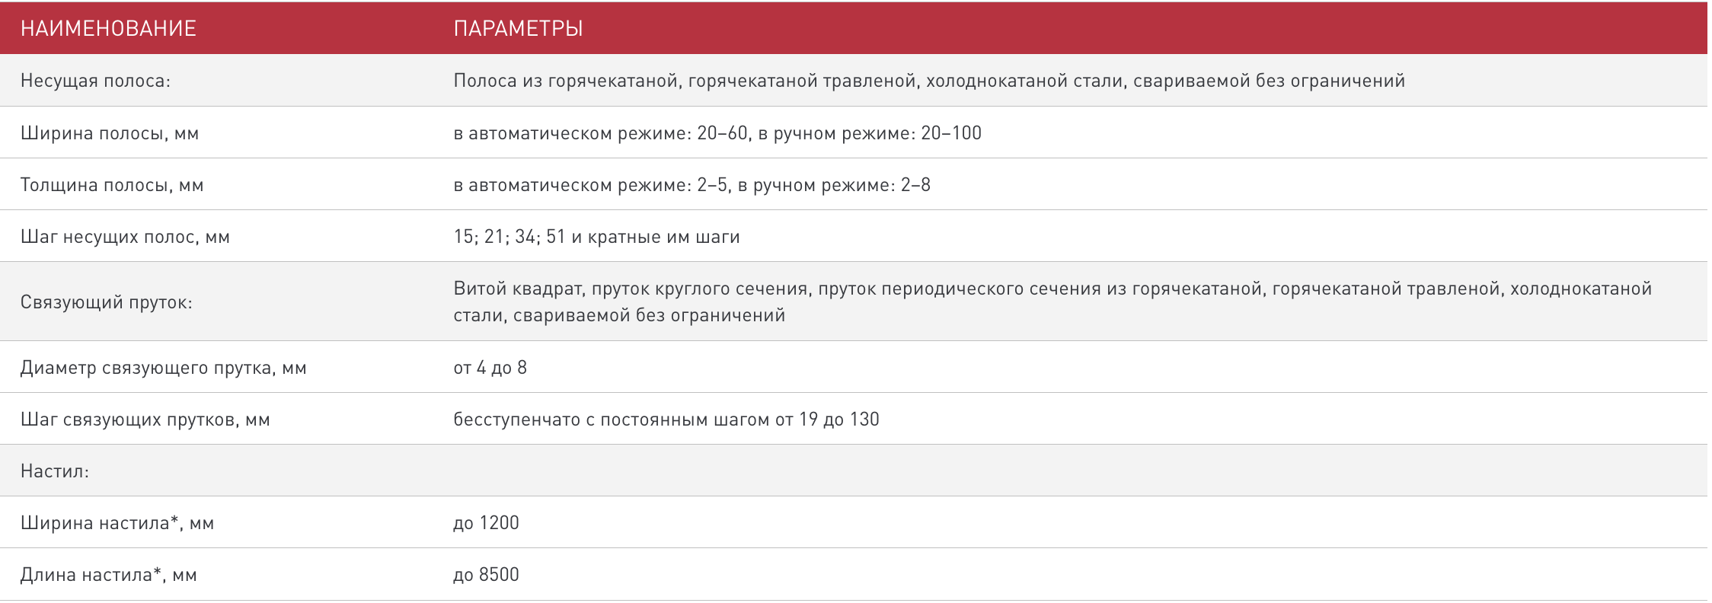
Task: Click the strip width 20–60 and 20–100 value
Action: coord(717,133)
